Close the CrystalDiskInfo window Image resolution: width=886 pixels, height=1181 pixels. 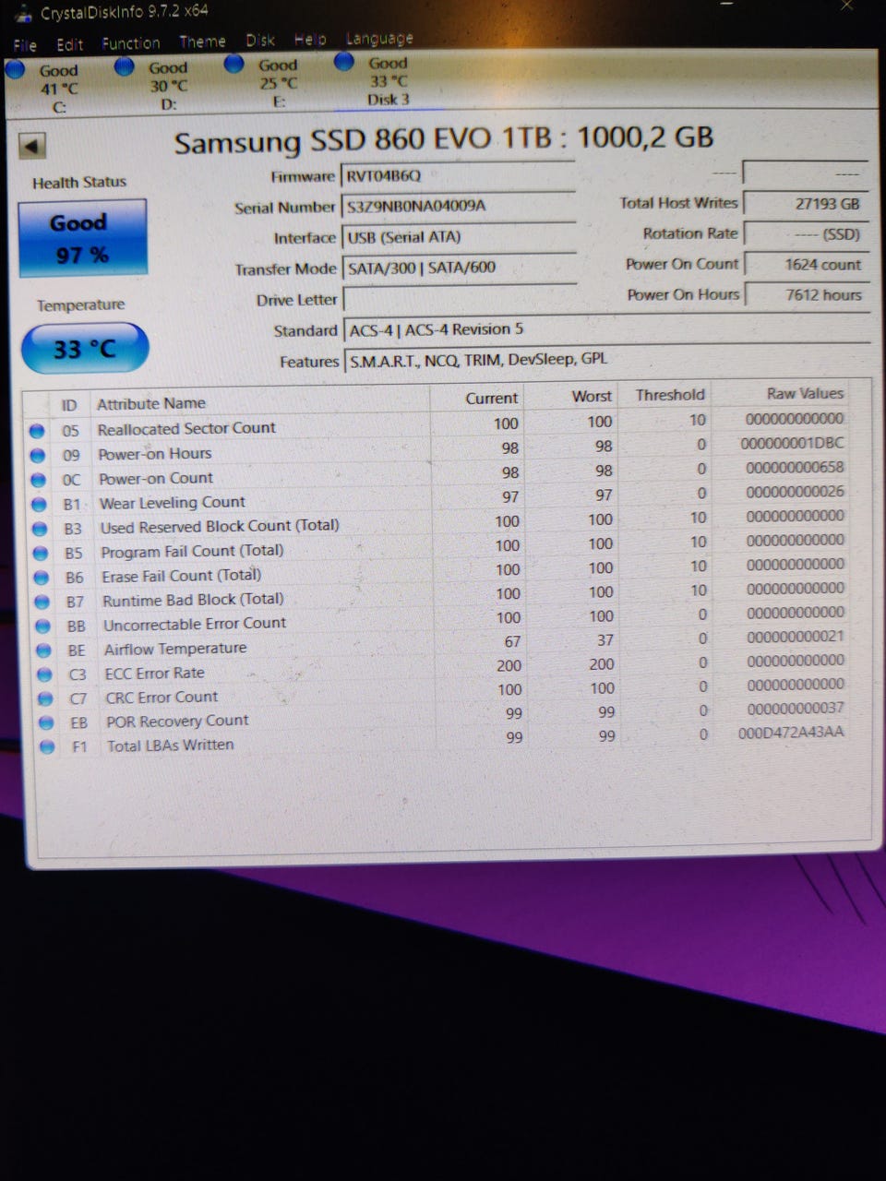847,6
